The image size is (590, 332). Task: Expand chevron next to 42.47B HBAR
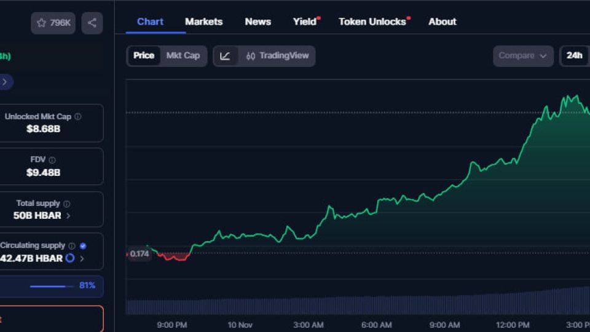coord(82,259)
